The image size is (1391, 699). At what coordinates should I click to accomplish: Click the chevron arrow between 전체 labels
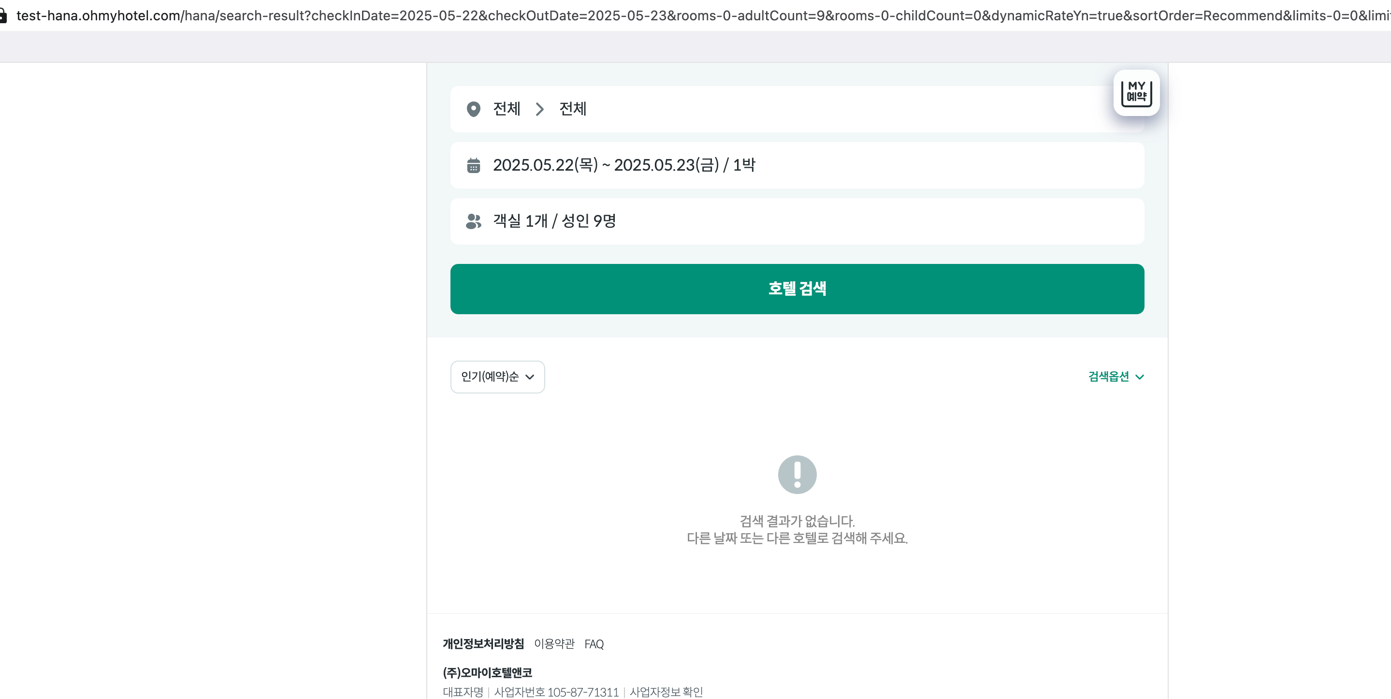[x=539, y=109]
